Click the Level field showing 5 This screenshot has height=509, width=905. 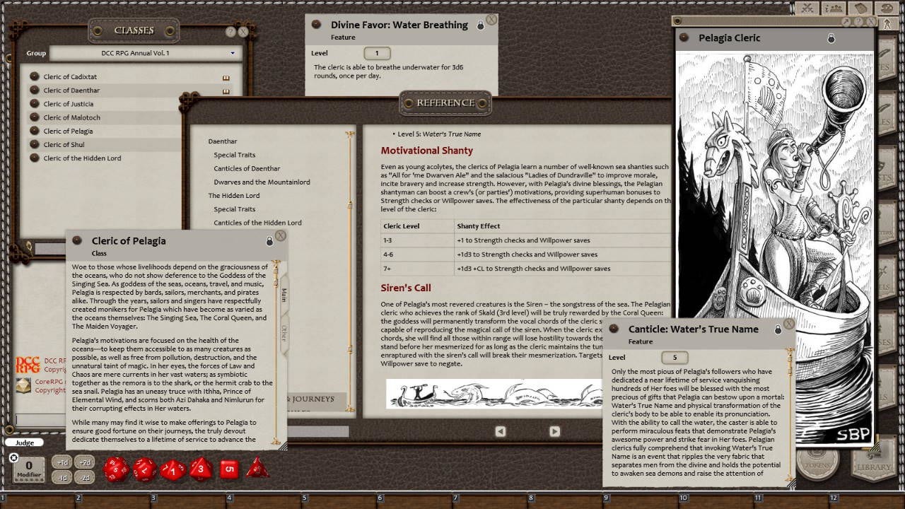point(674,358)
